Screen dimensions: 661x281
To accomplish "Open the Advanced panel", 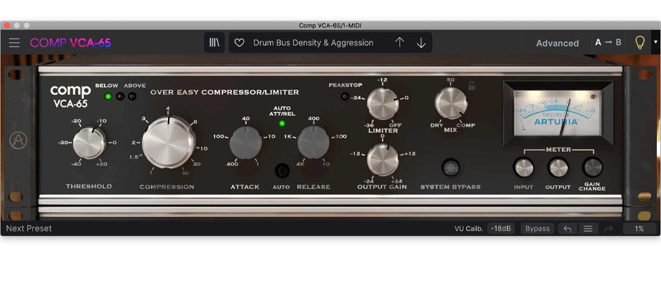I will coord(557,43).
